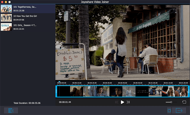Click the duration 00:01:25.98
The height and width of the screenshot is (115, 190).
tap(19, 11)
